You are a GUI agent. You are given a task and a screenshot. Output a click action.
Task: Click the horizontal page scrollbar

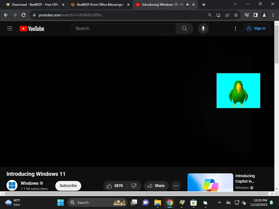coord(137,193)
